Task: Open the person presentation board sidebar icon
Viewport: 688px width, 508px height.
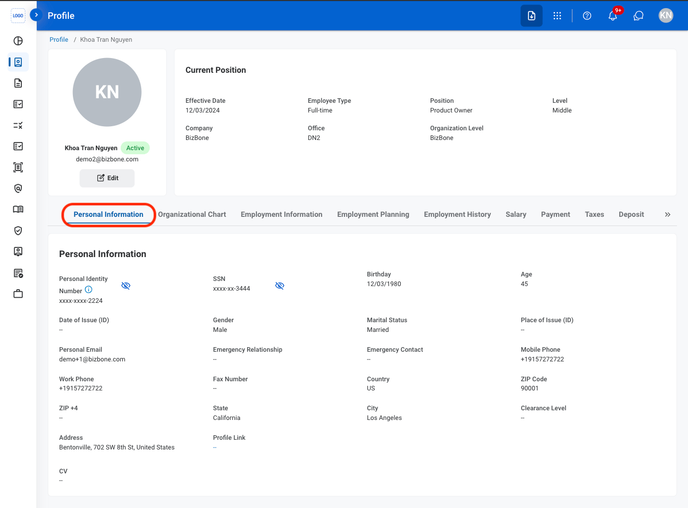Action: 18,251
